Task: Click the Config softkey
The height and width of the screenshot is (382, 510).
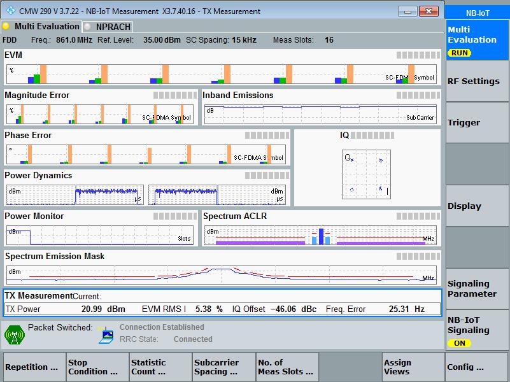Action: 477,367
